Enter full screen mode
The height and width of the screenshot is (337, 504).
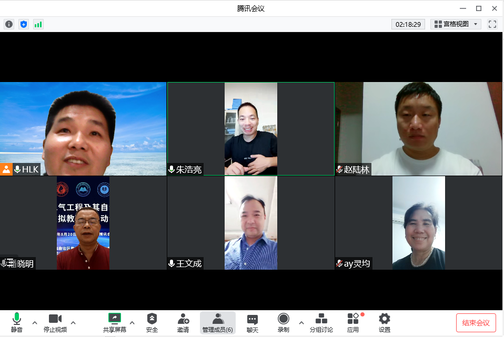[x=492, y=24]
